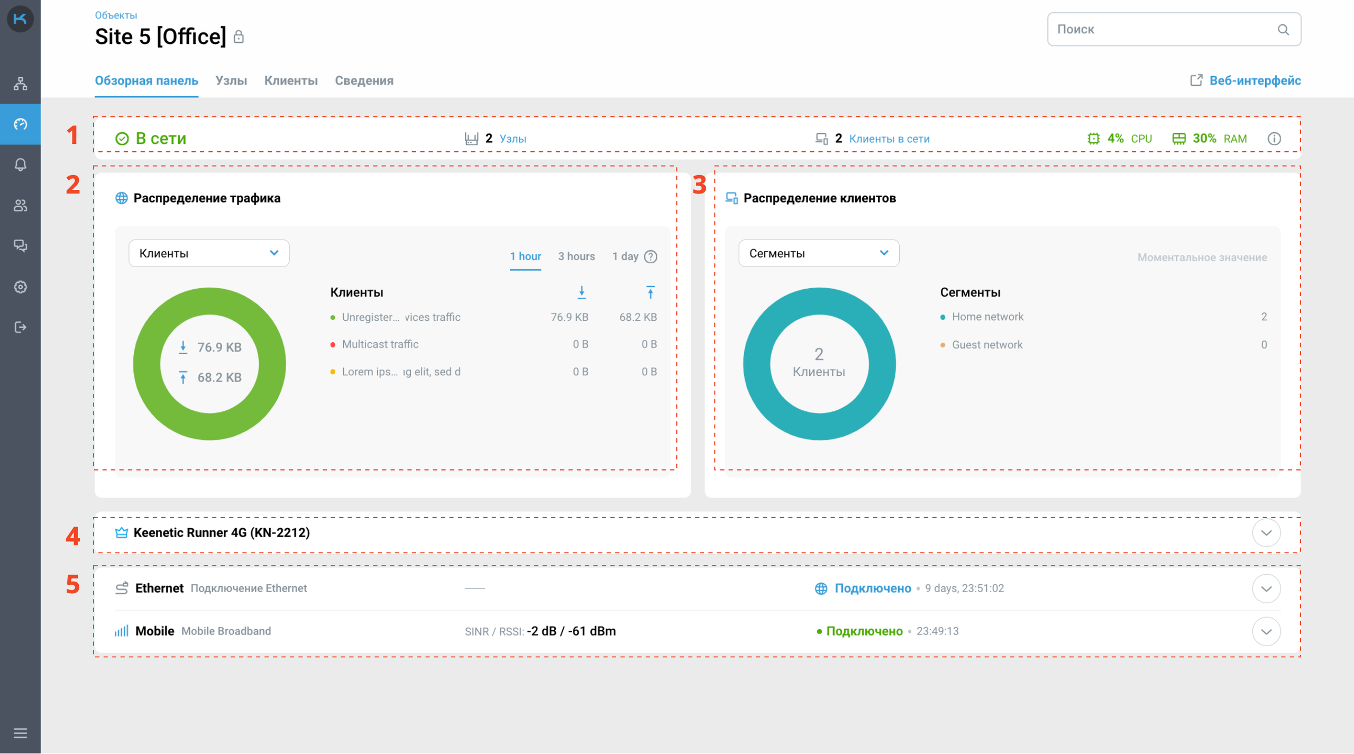Viewport: 1354px width, 754px height.
Task: Click the logout icon in sidebar
Action: click(x=20, y=327)
